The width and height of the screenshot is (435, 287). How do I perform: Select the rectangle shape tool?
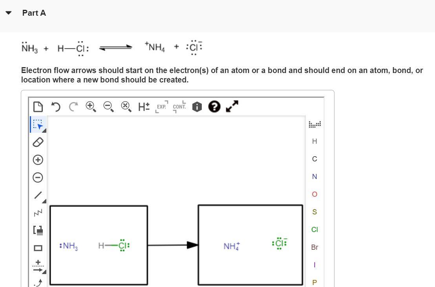click(38, 248)
